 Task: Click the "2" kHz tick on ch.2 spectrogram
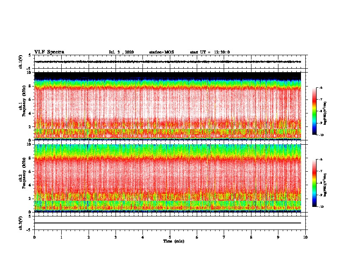(x=30, y=199)
